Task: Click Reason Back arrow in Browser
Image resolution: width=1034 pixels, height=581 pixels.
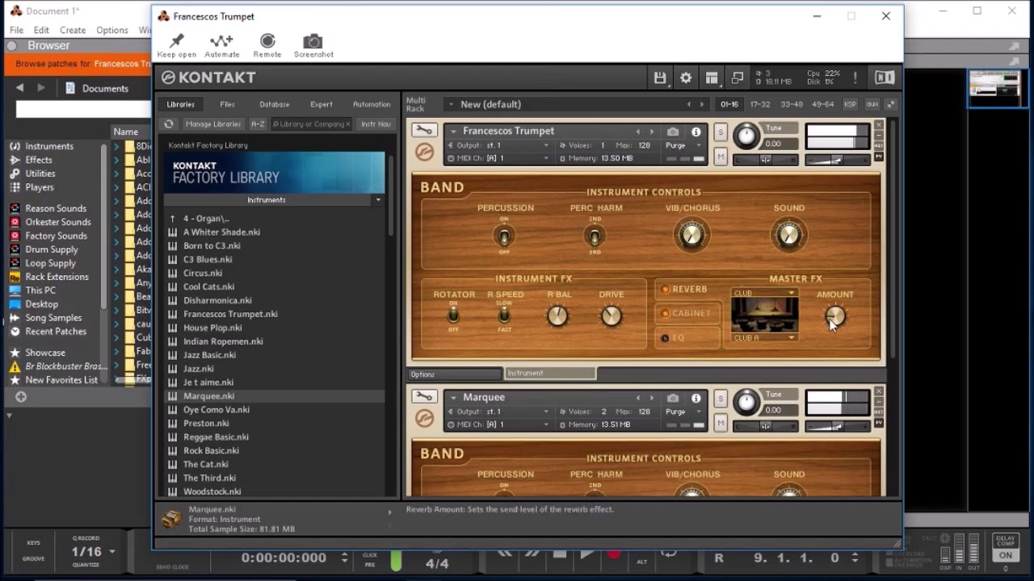Action: [x=19, y=88]
